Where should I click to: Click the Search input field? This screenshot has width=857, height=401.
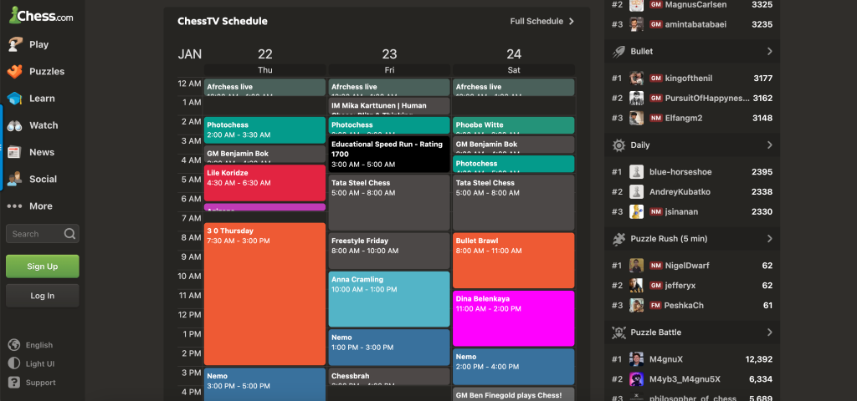click(x=35, y=234)
